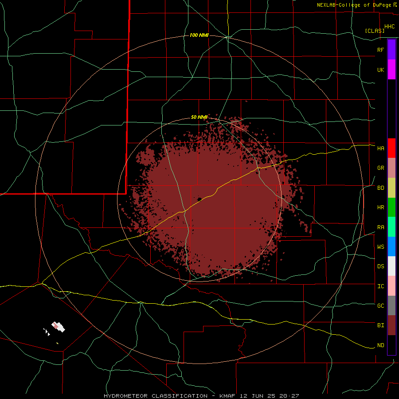The width and height of the screenshot is (399, 399).
Task: Click the HA legend label
Action: pyautogui.click(x=380, y=148)
